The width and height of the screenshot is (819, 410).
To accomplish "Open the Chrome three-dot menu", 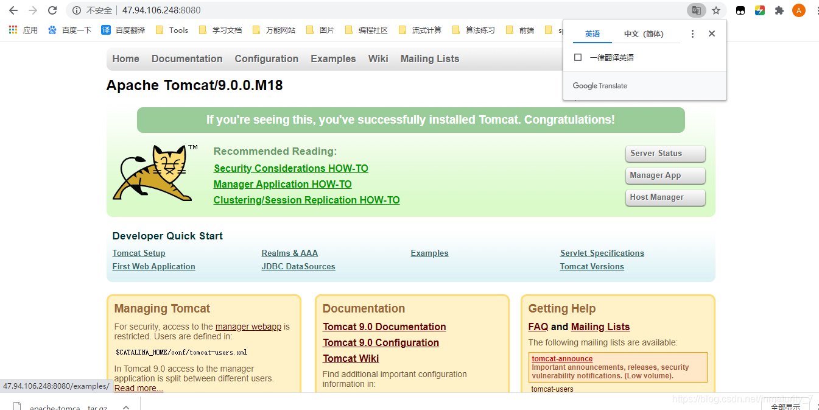I will coord(817,10).
